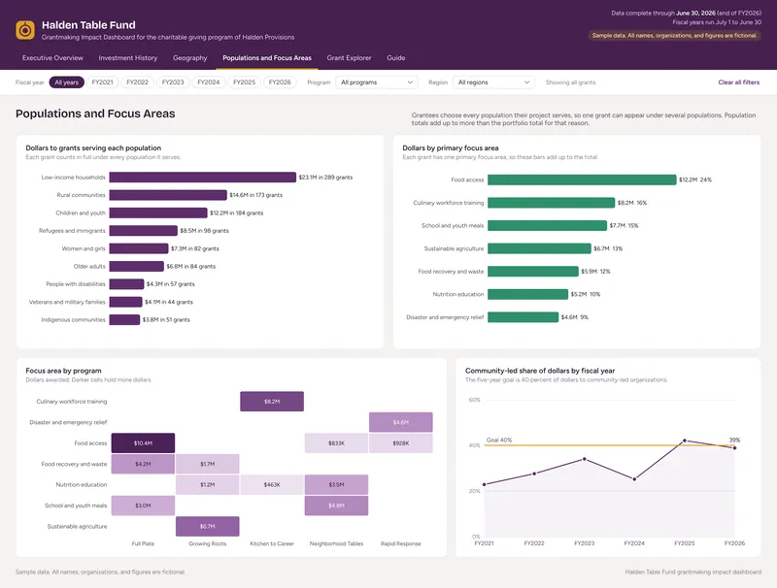Select Populations and Focus Areas tab
The image size is (777, 588).
[267, 58]
